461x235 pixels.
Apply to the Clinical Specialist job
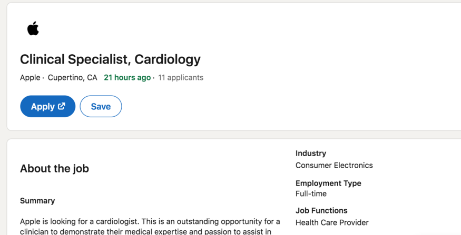pyautogui.click(x=47, y=106)
